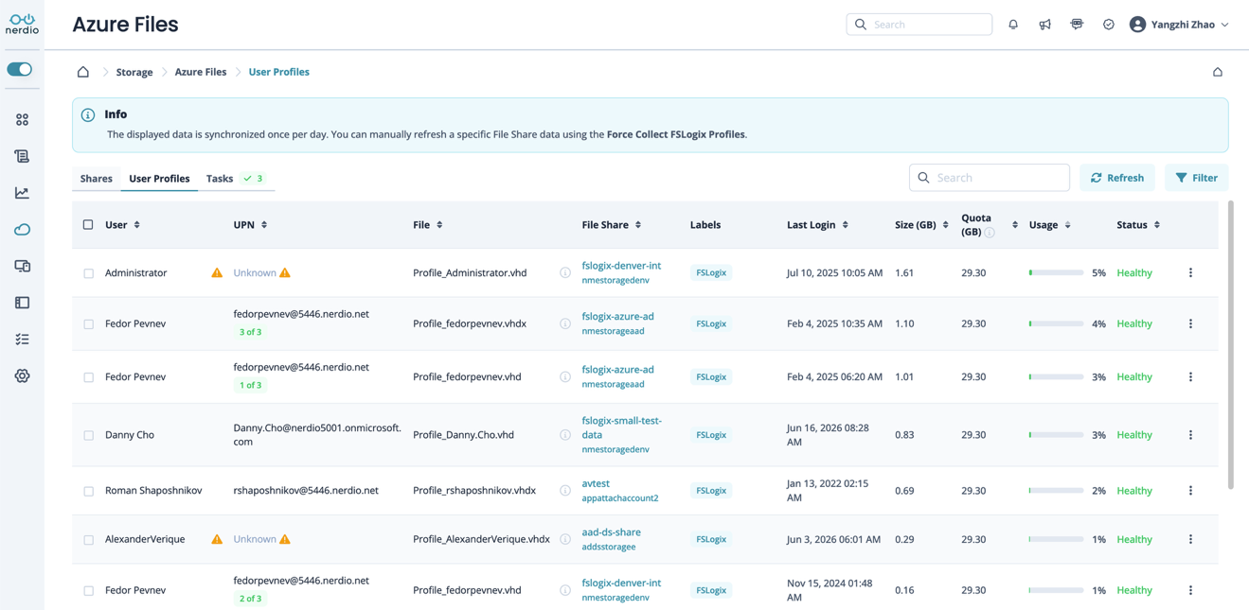Click the home icon at right of breadcrumb
The image size is (1249, 610).
(1218, 72)
